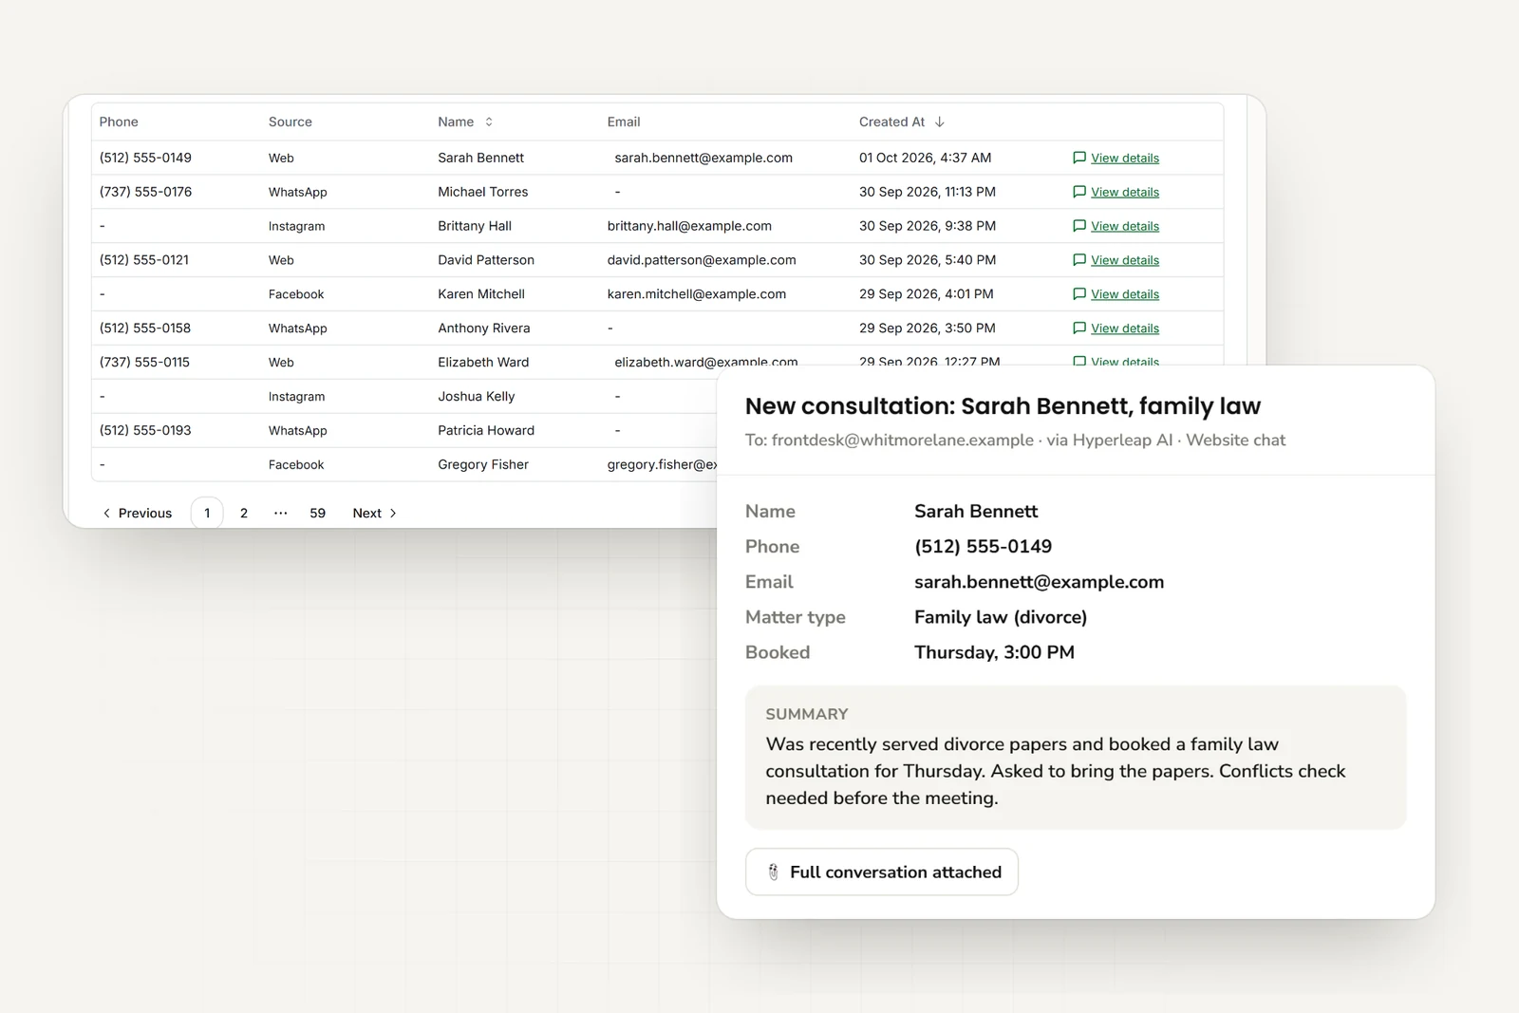
Task: Click the left chevron beside Previous
Action: click(x=106, y=513)
